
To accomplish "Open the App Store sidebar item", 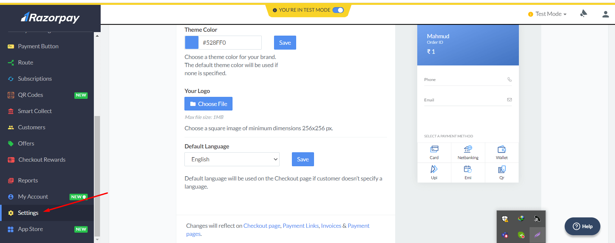I will click(31, 229).
